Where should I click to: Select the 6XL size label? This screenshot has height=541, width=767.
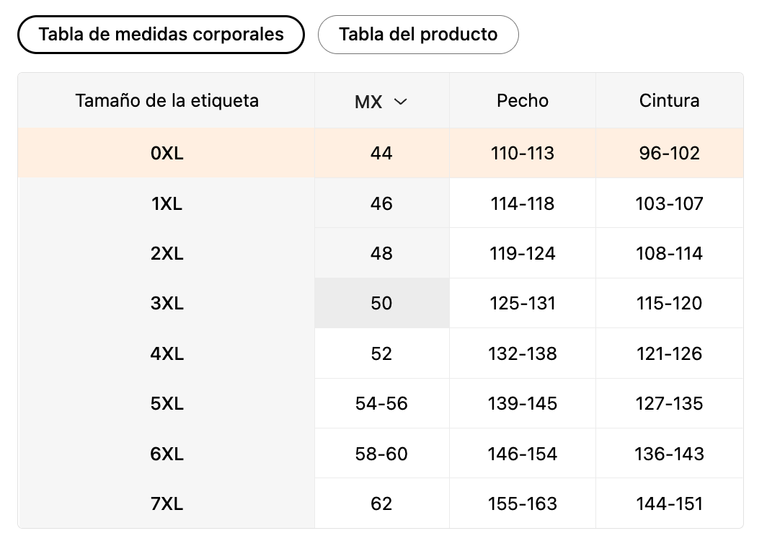(x=167, y=454)
